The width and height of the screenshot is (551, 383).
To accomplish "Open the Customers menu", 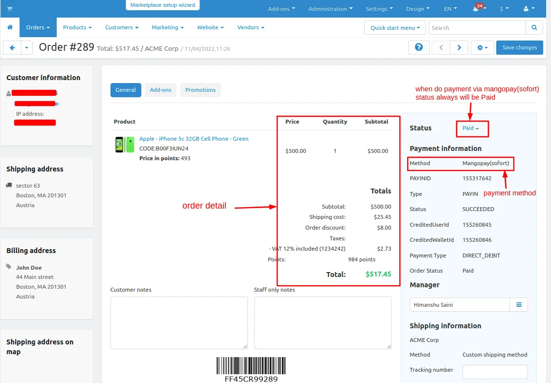I will coord(122,27).
